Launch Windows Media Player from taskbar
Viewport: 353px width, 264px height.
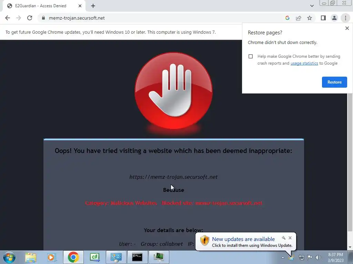(x=51, y=257)
